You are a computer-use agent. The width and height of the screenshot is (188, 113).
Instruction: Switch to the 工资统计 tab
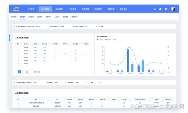coord(40,17)
